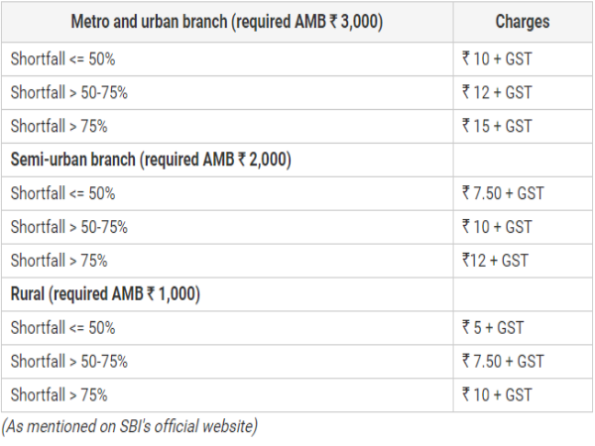This screenshot has height=446, width=595.
Task: Click ₹ 7.50 + GST in Semi-urban section
Action: coord(503,193)
